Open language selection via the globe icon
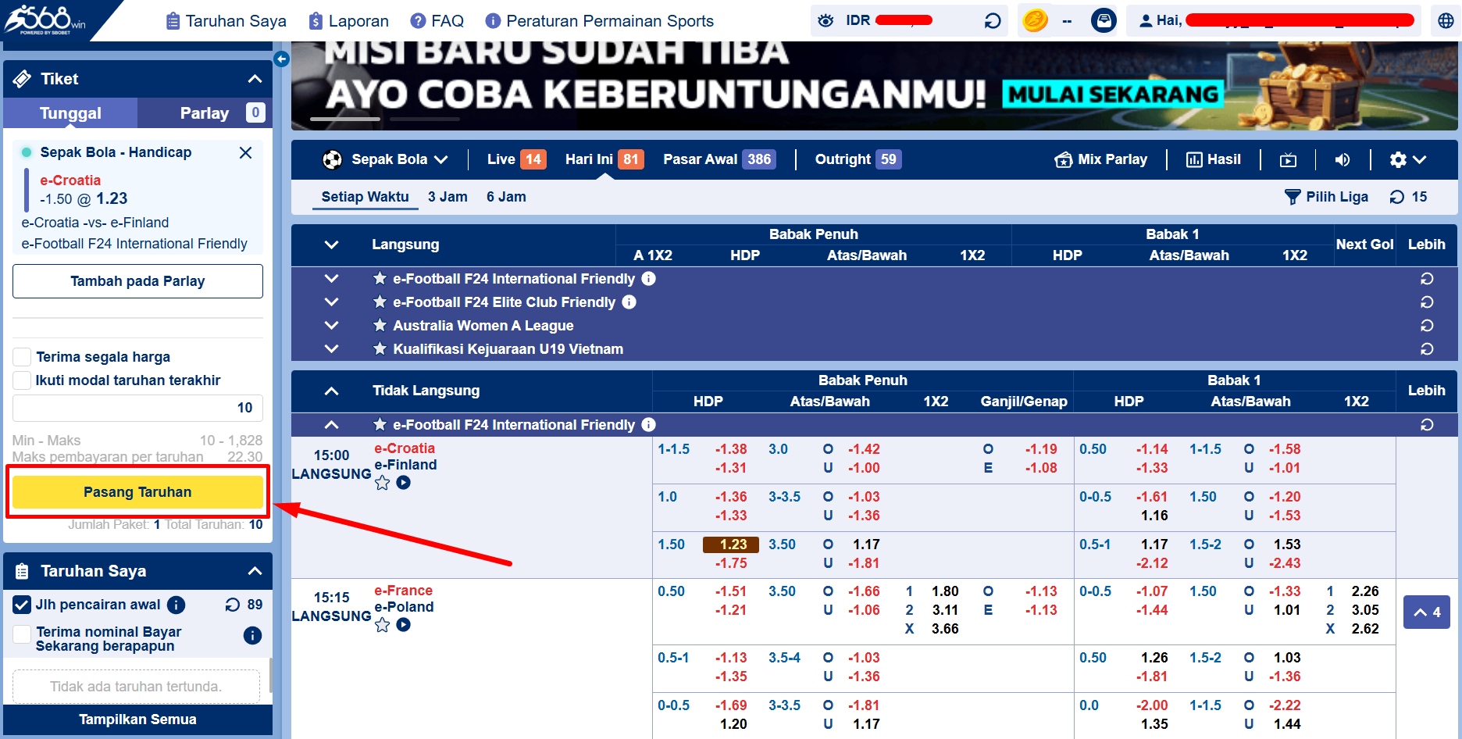The height and width of the screenshot is (739, 1462). coord(1444,20)
